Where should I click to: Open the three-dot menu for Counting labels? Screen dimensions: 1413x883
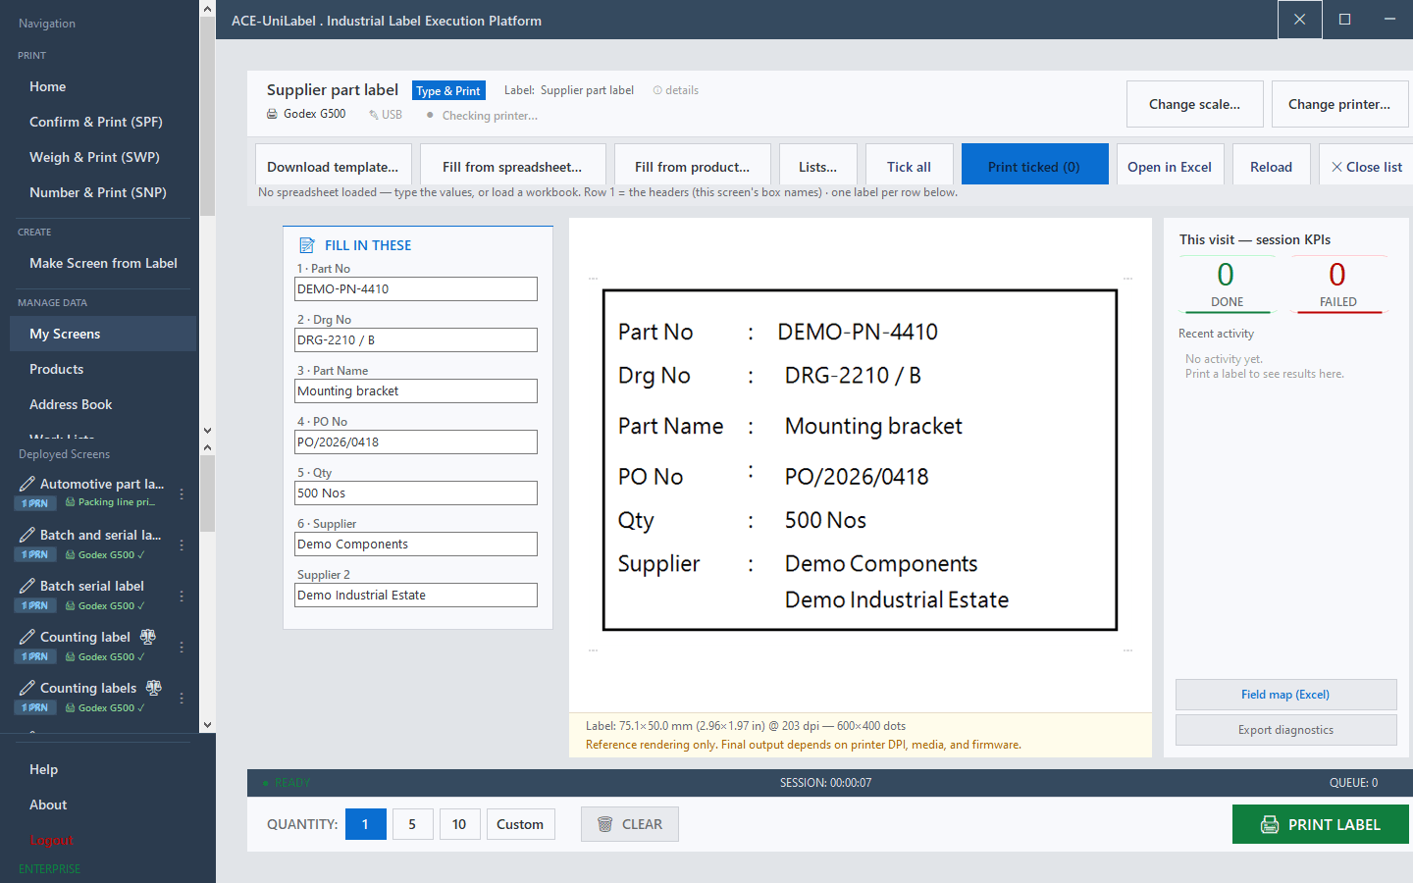182,698
